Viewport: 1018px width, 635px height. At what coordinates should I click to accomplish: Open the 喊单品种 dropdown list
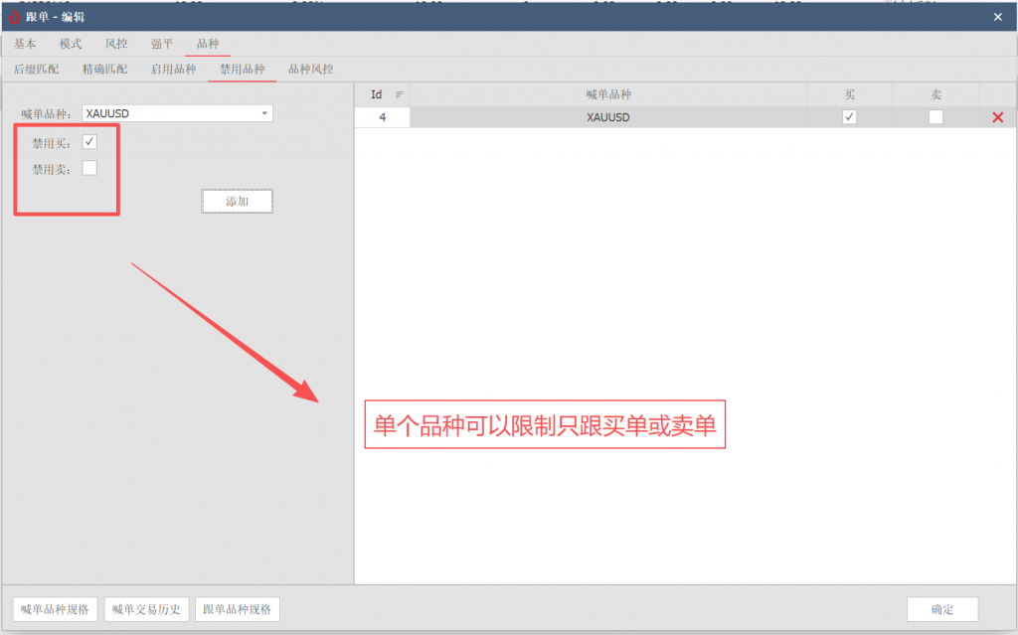(x=264, y=113)
